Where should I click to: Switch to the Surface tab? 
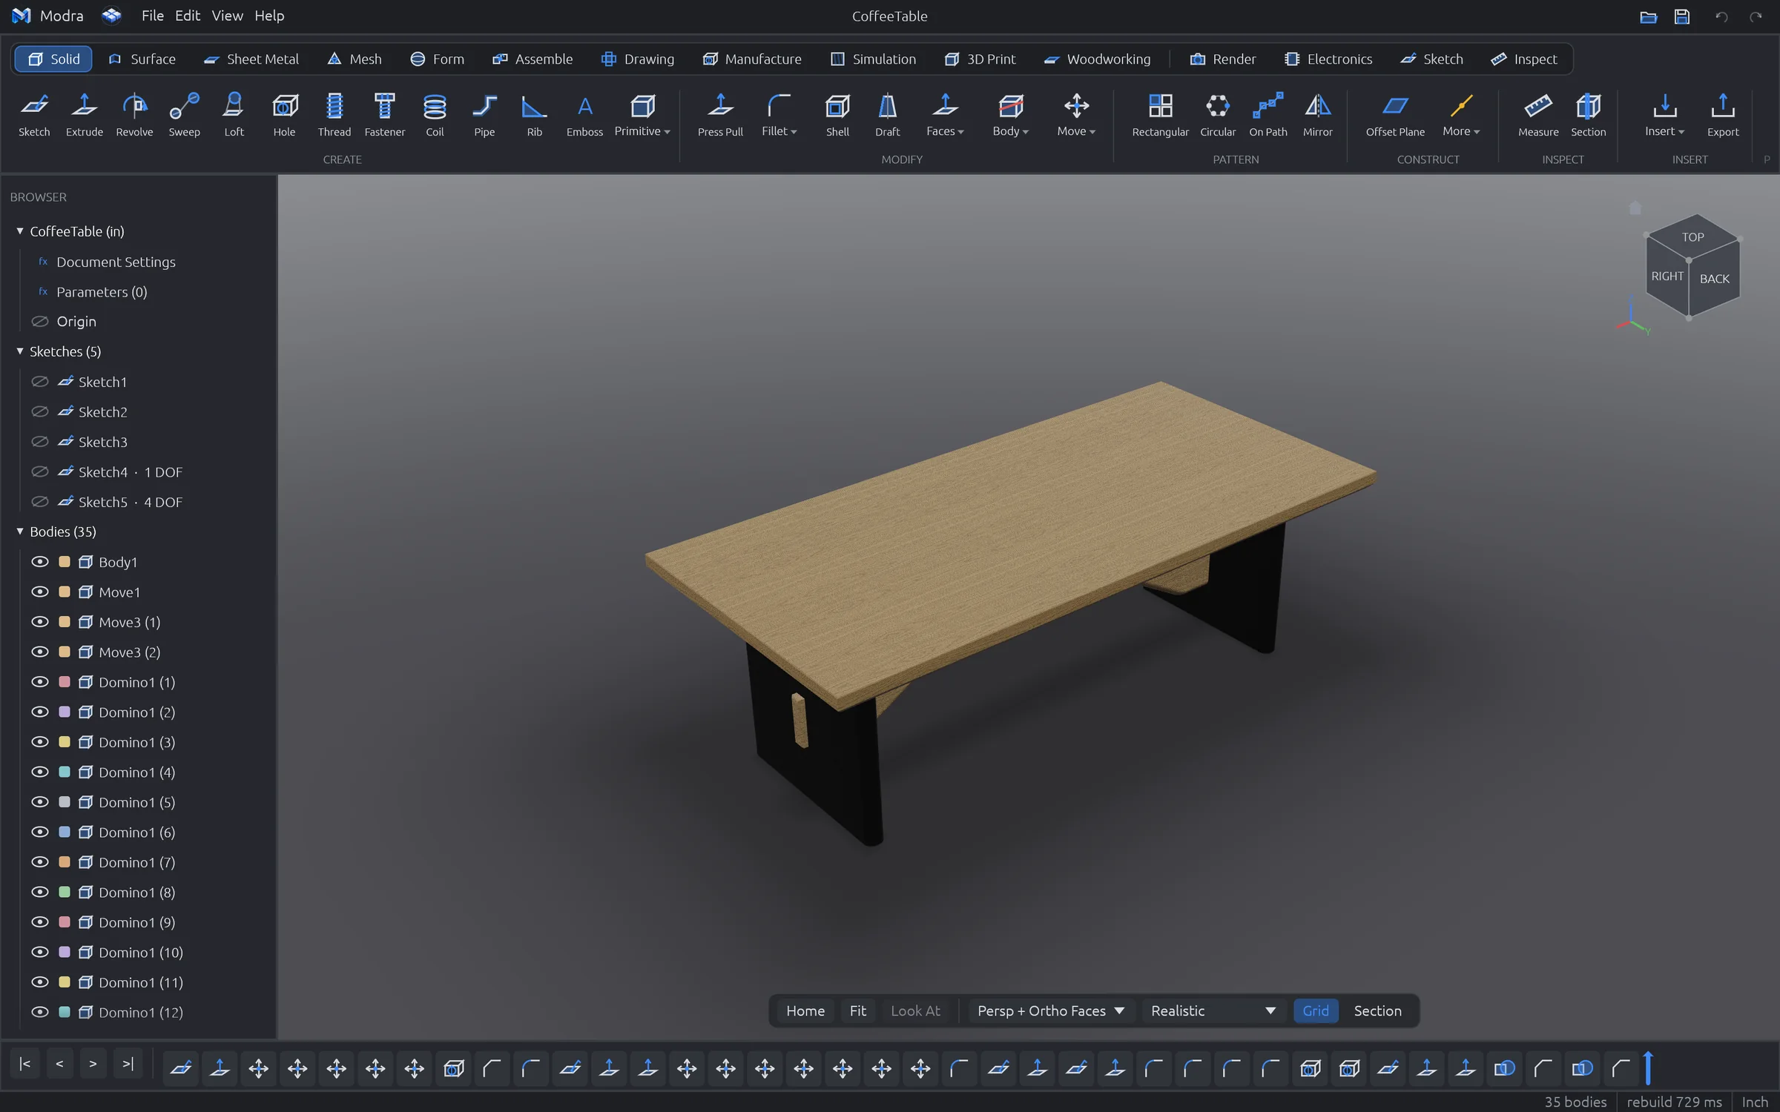[x=142, y=59]
